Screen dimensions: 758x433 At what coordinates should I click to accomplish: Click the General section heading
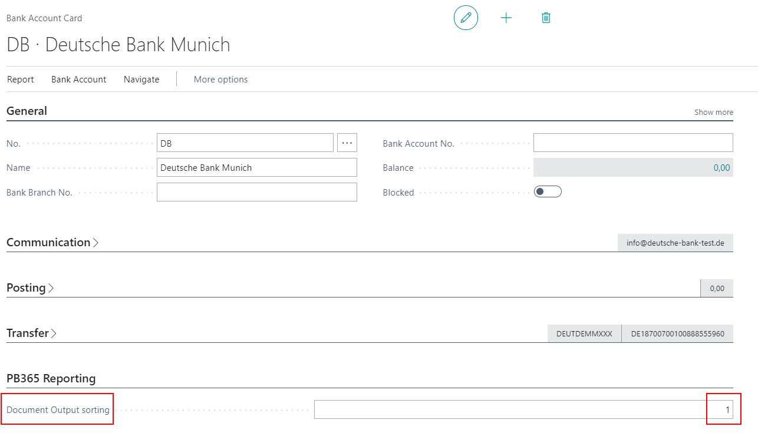(27, 111)
